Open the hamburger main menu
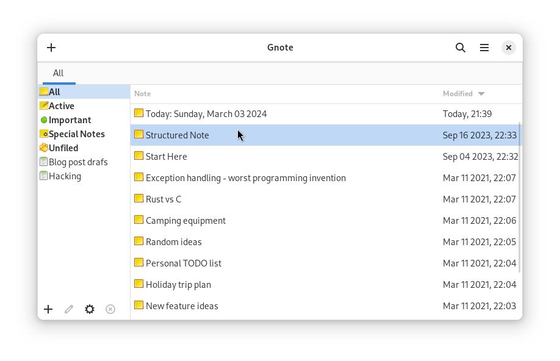Viewport: 560px width, 361px height. tap(484, 48)
